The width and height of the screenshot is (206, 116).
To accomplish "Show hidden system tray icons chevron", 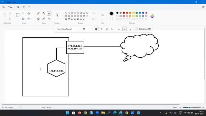I will [x=161, y=113].
